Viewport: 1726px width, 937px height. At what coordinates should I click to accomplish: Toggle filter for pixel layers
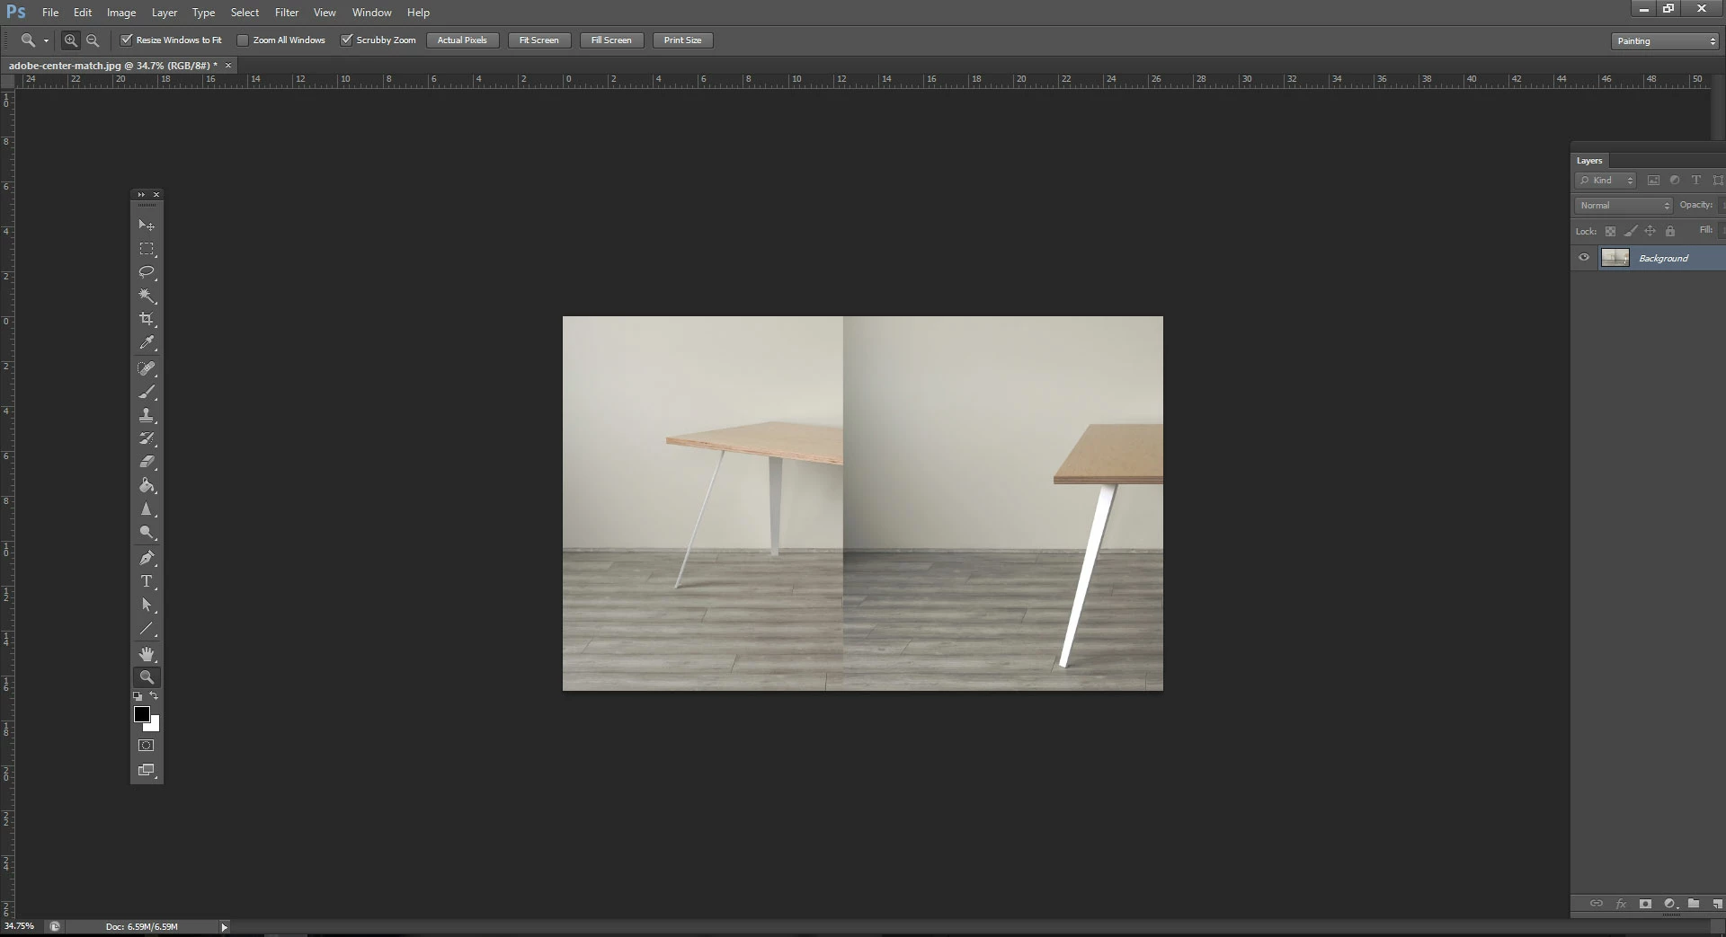(x=1653, y=181)
